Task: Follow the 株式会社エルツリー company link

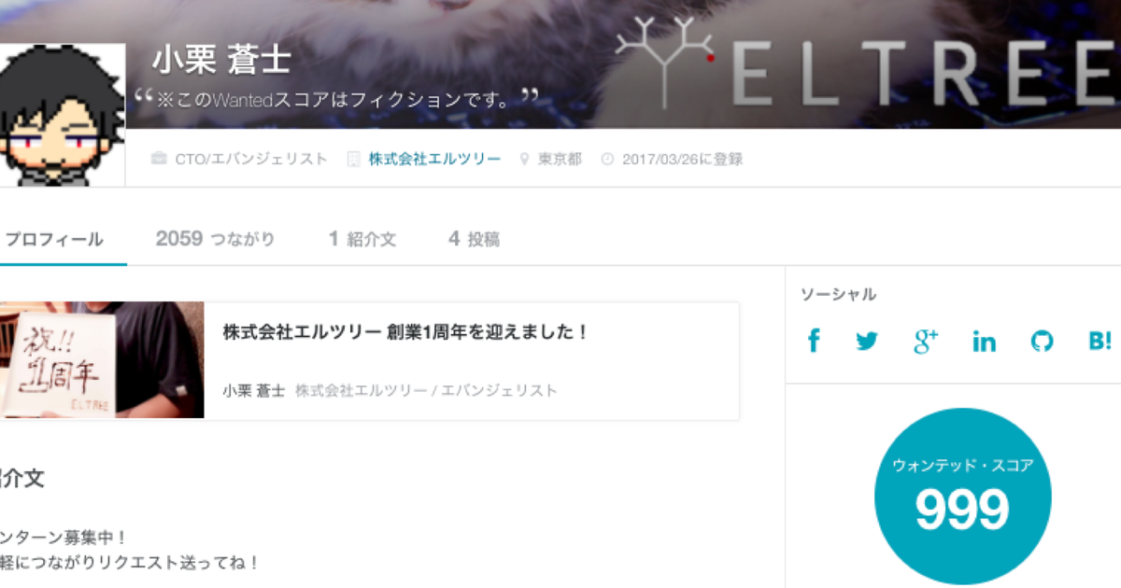Action: pyautogui.click(x=434, y=159)
